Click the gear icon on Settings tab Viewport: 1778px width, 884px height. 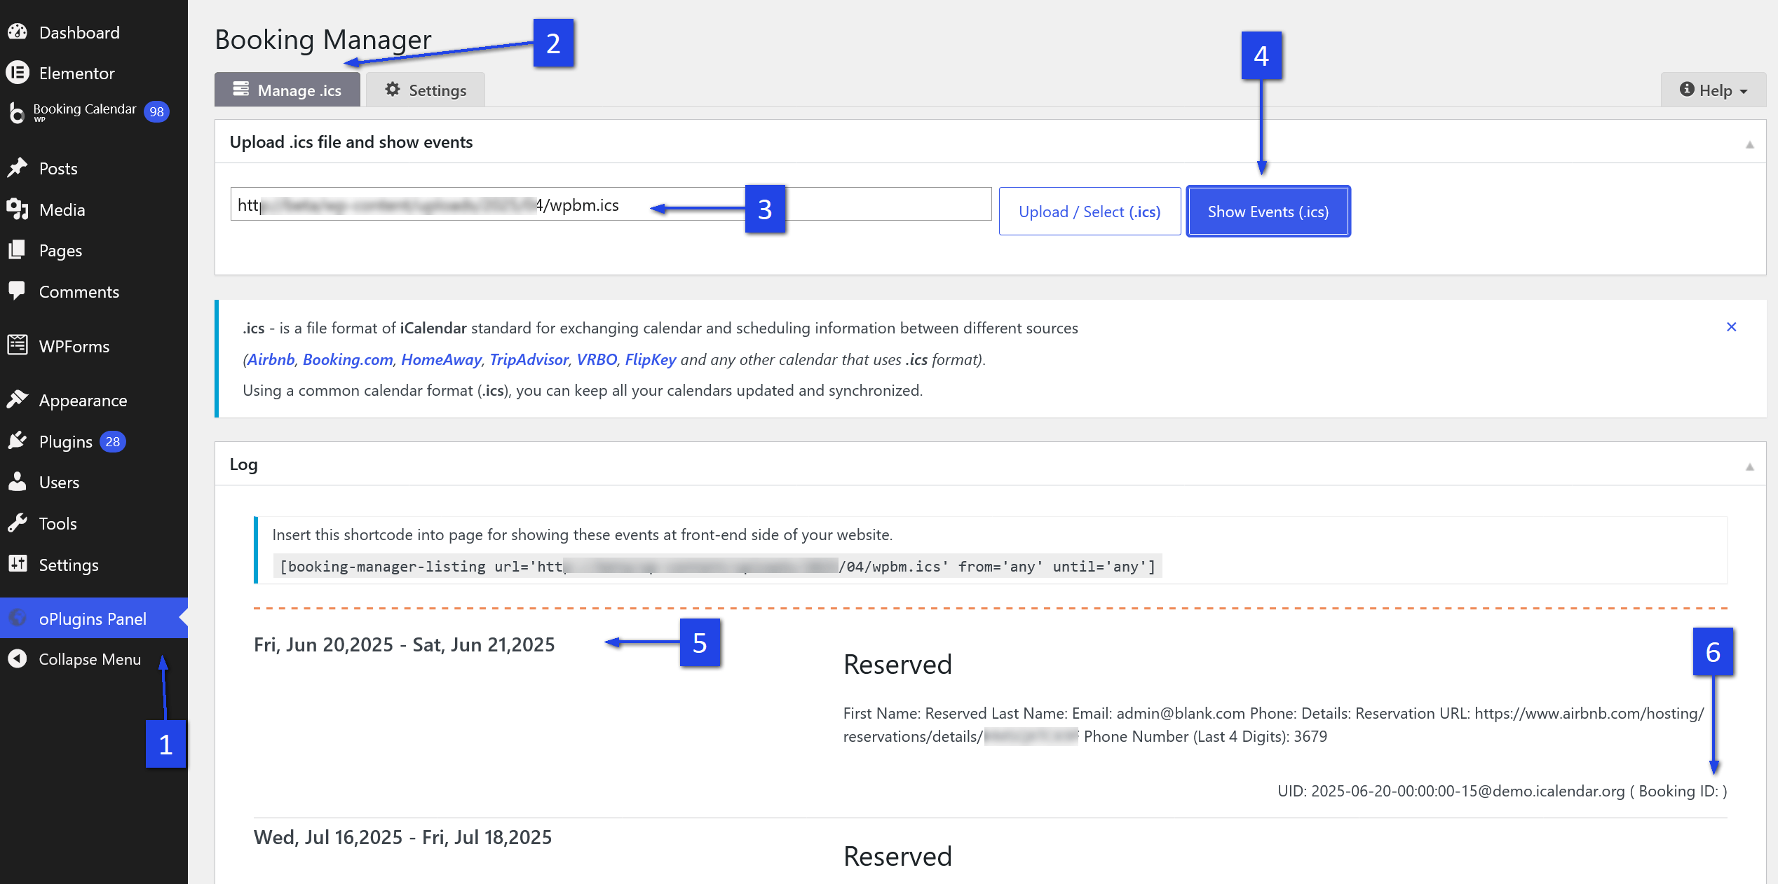click(x=393, y=89)
